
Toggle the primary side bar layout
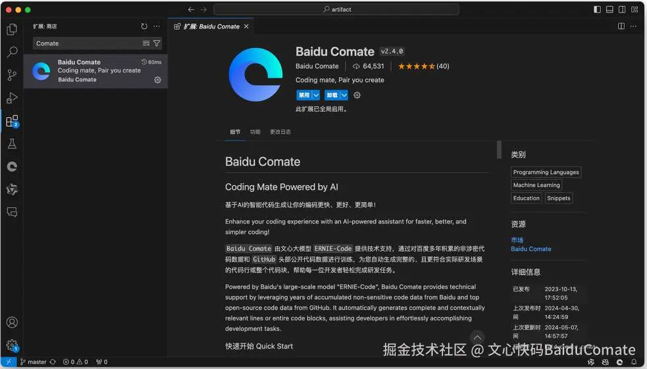tap(597, 9)
